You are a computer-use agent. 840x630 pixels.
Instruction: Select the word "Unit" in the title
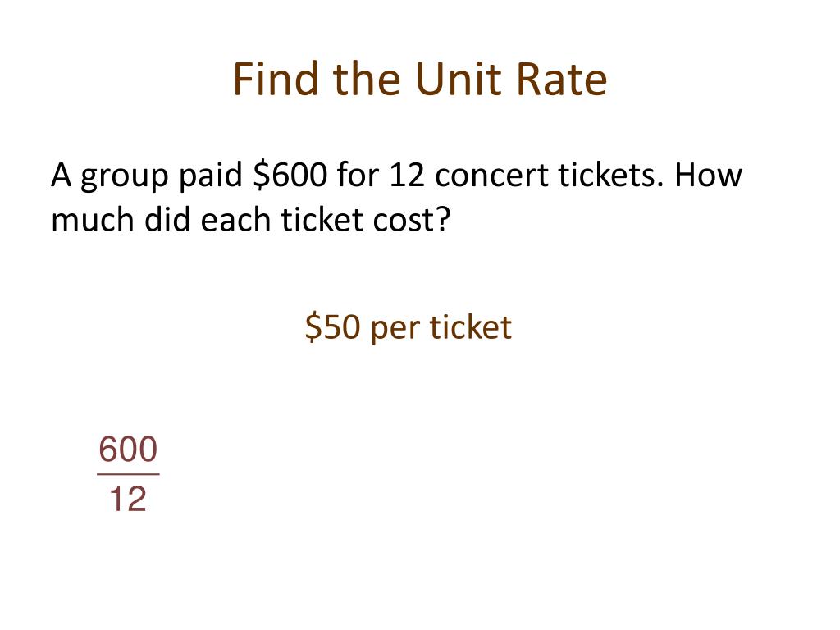(459, 80)
